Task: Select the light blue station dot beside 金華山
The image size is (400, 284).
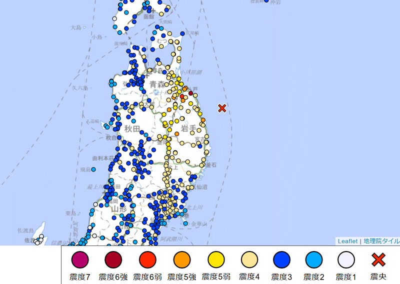Action: coord(185,223)
